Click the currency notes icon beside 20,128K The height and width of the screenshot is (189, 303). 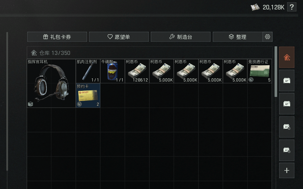pos(255,7)
